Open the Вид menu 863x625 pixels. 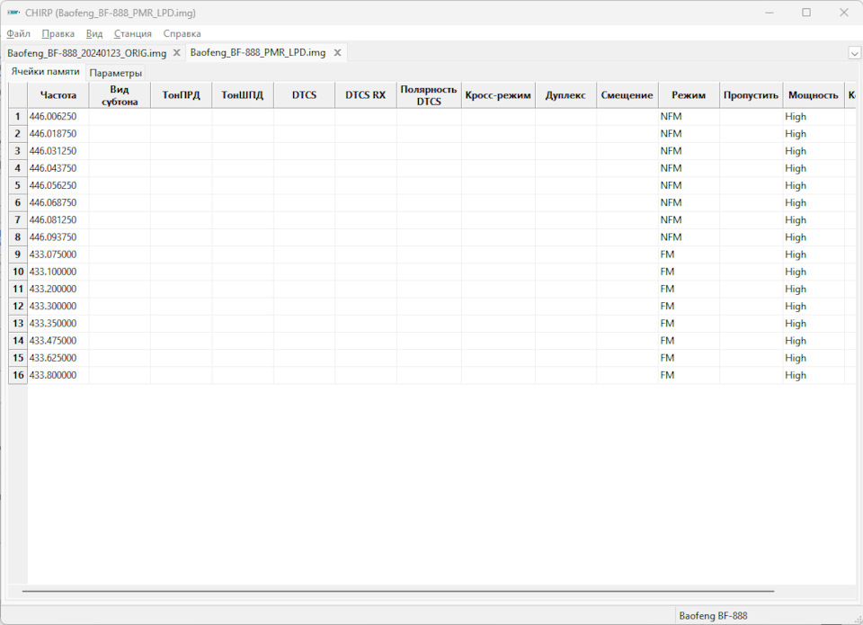94,33
